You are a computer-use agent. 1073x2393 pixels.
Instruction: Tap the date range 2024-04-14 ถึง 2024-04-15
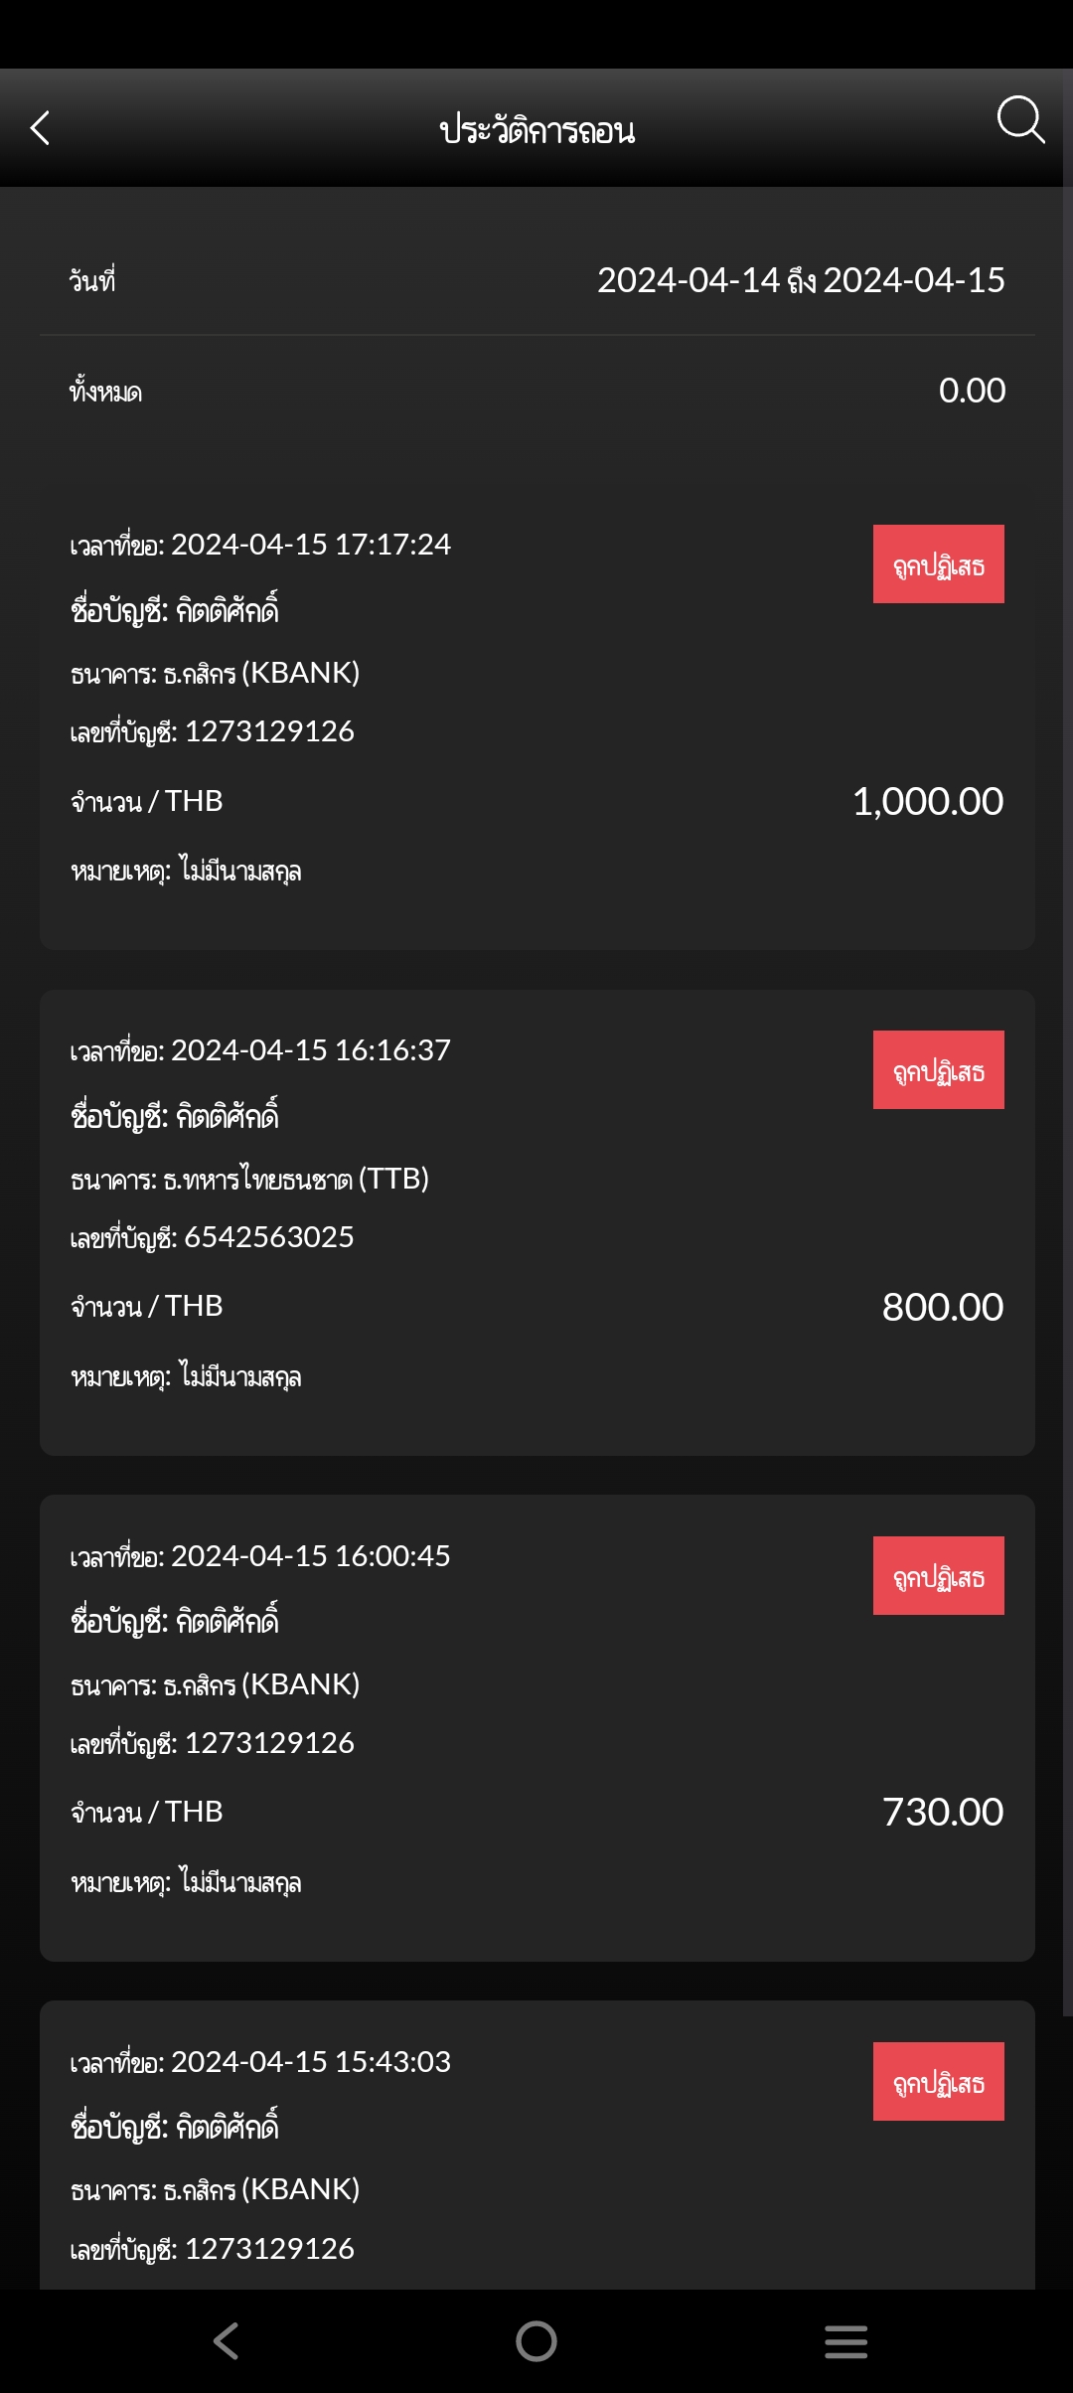pos(800,281)
